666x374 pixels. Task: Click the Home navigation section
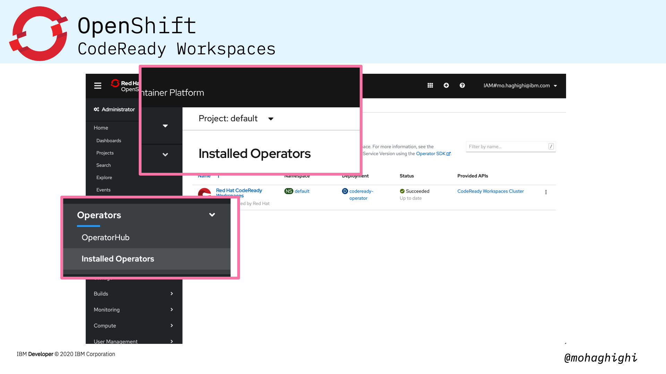point(101,128)
